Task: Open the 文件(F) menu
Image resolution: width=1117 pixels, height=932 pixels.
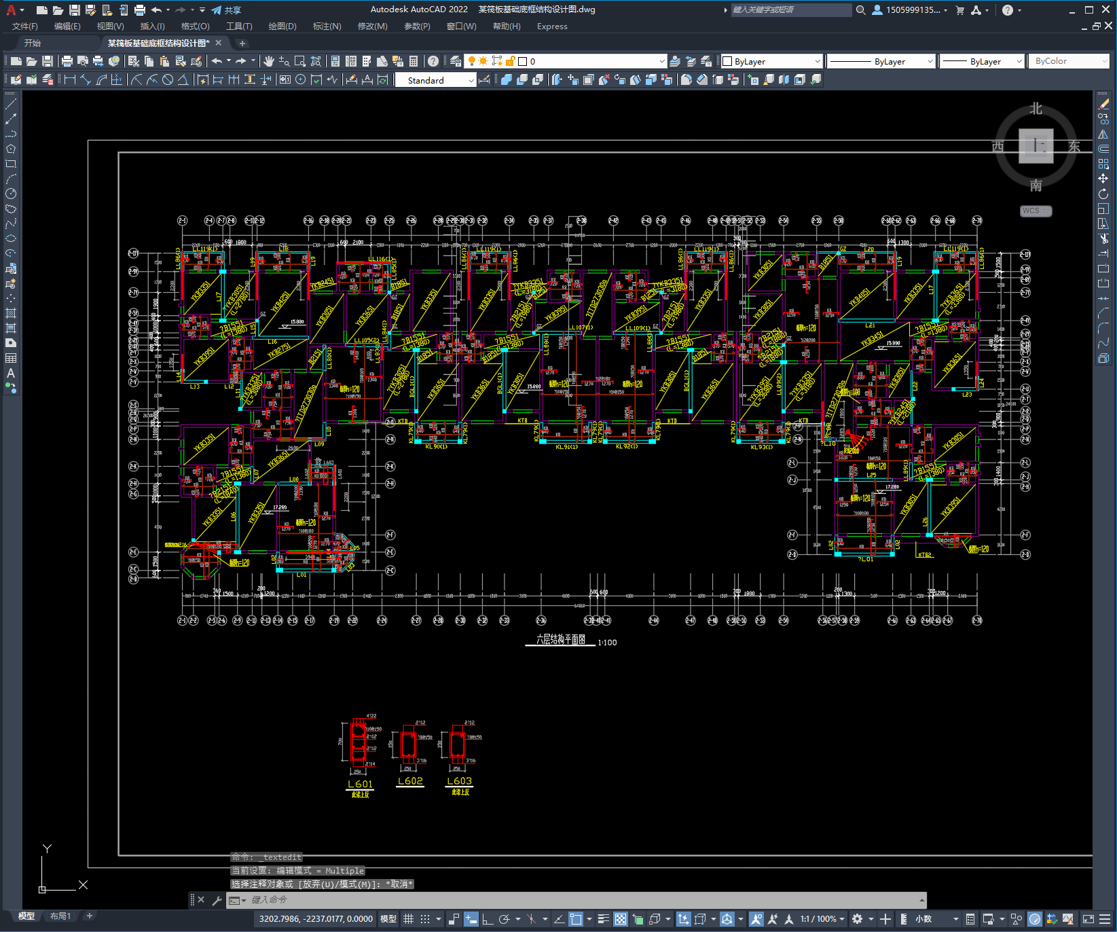Action: coord(25,26)
